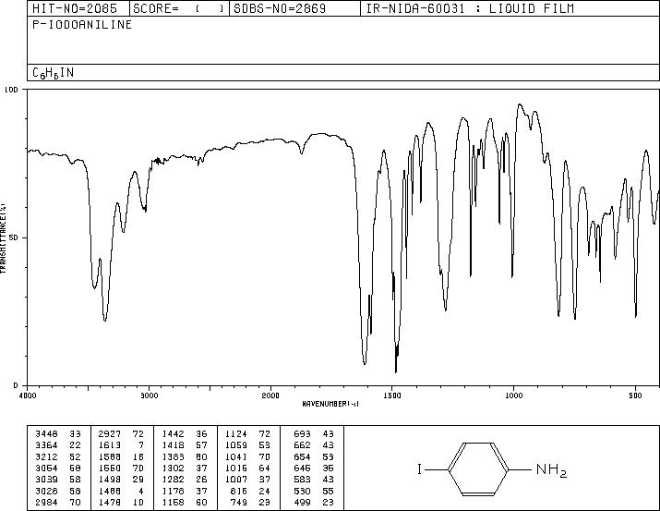Click the 1282 peak value in table
660x511 pixels.
pos(173,480)
